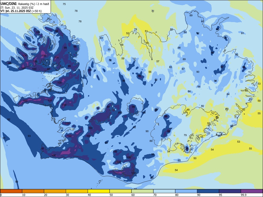
Task: Click the medium blue 80–90 legend swatch
Action: pos(186,191)
